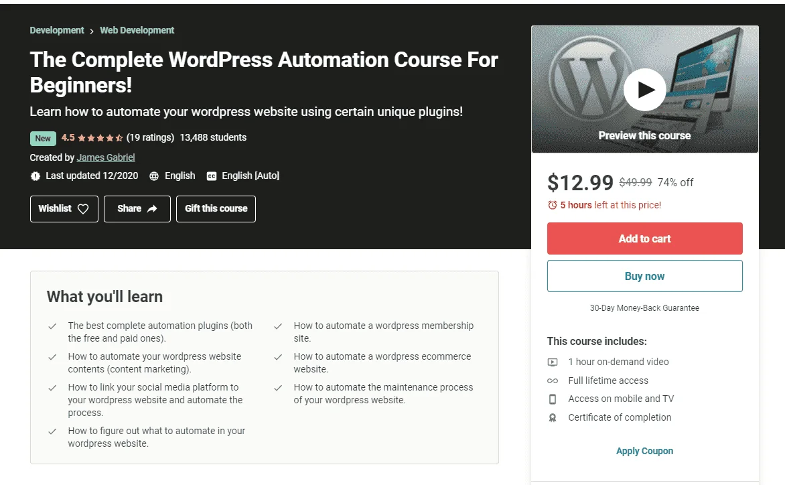
Task: Click the star rating icons
Action: [100, 137]
